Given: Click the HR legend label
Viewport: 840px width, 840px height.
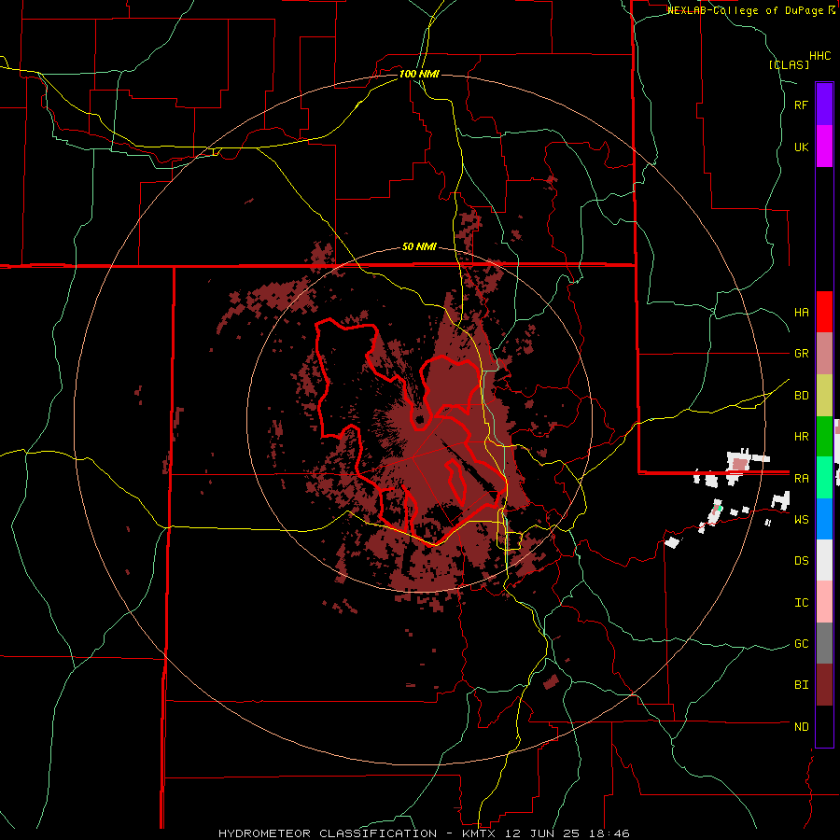Looking at the screenshot, I should coord(802,437).
